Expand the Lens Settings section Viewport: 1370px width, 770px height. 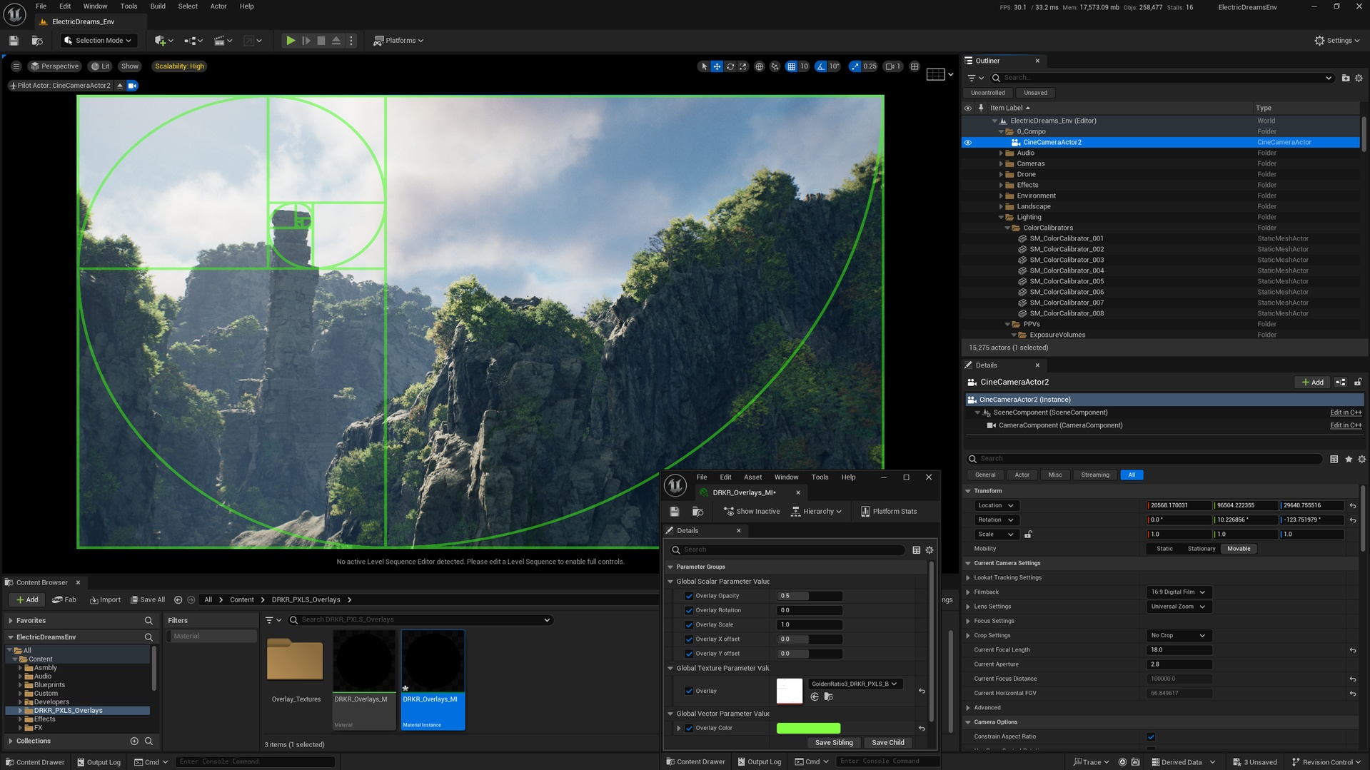(x=968, y=607)
